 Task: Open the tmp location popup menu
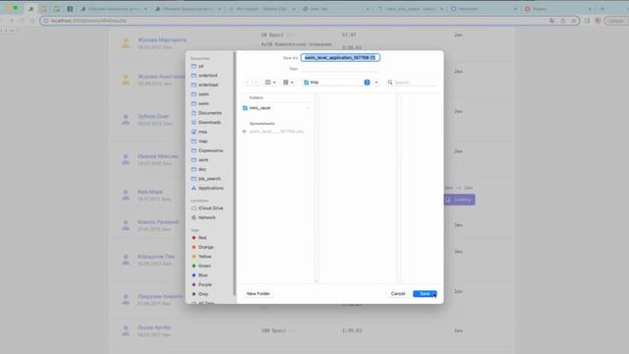(336, 83)
